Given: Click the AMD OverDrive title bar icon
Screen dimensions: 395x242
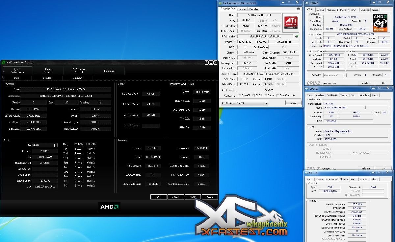Looking at the screenshot, I should [3, 62].
